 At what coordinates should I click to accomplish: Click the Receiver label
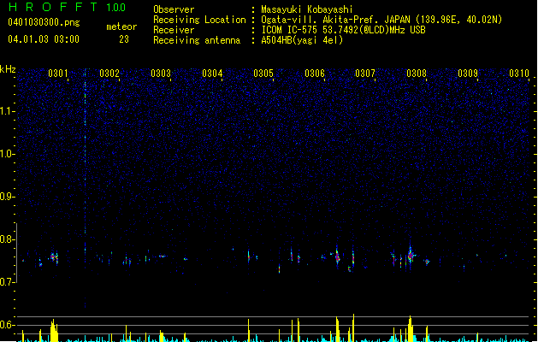coord(174,30)
